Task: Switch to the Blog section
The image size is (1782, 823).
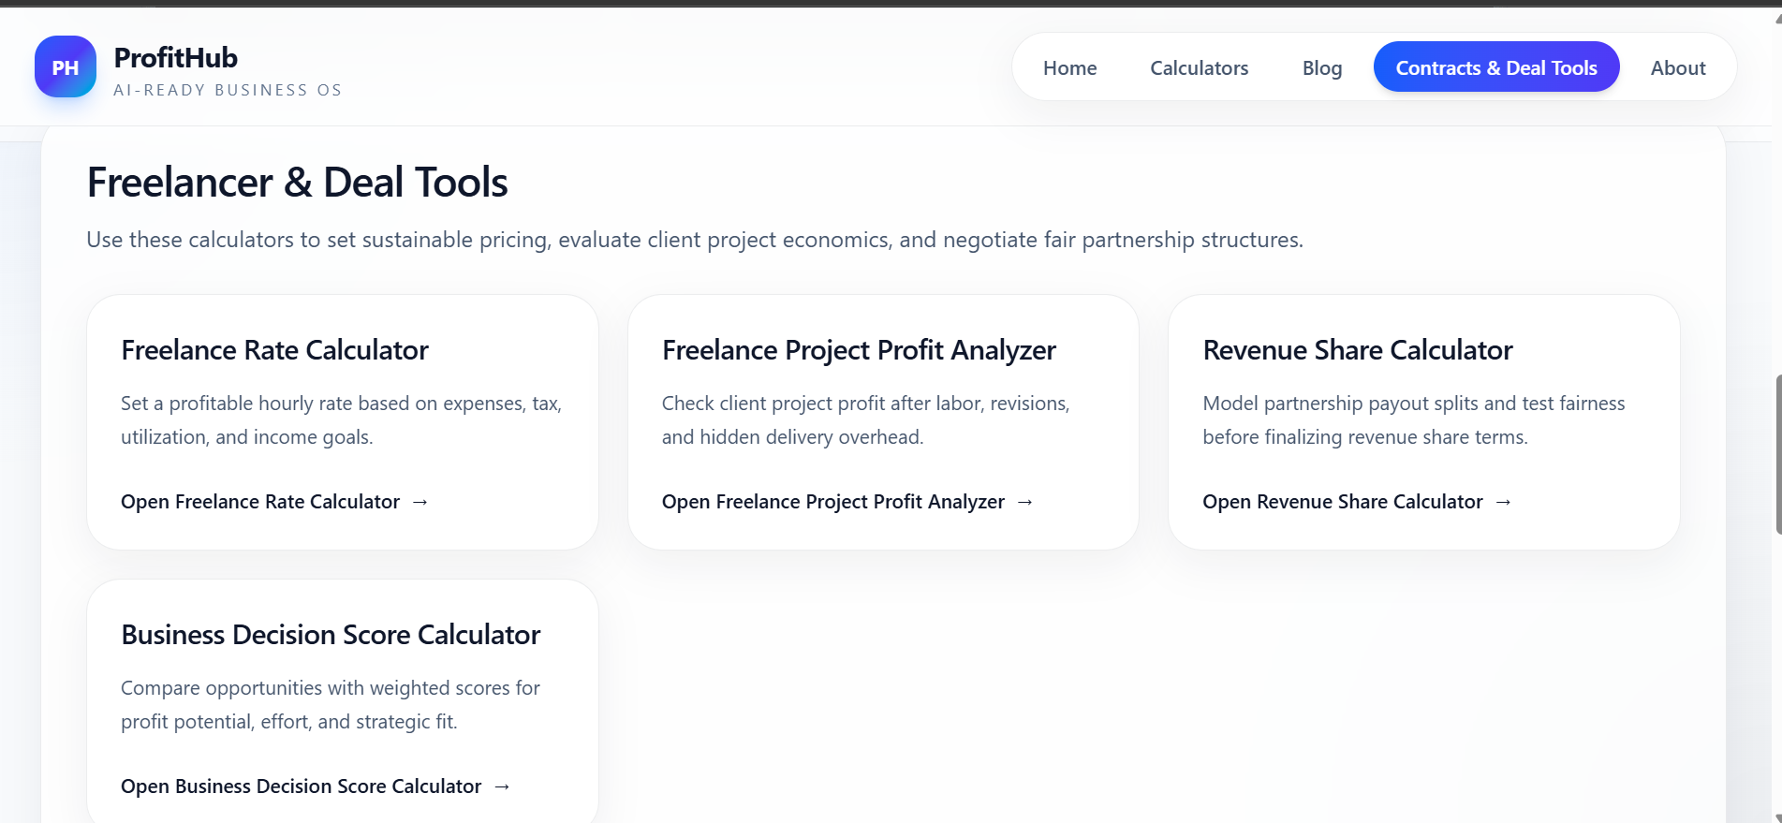Action: 1321,67
